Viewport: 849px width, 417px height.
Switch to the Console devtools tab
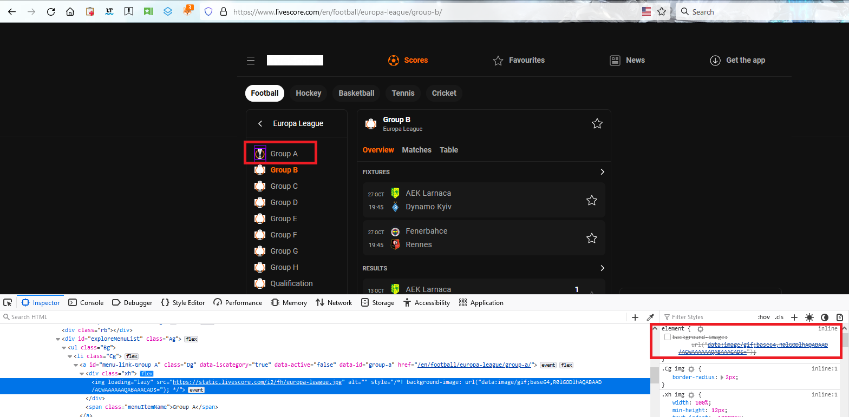point(86,303)
